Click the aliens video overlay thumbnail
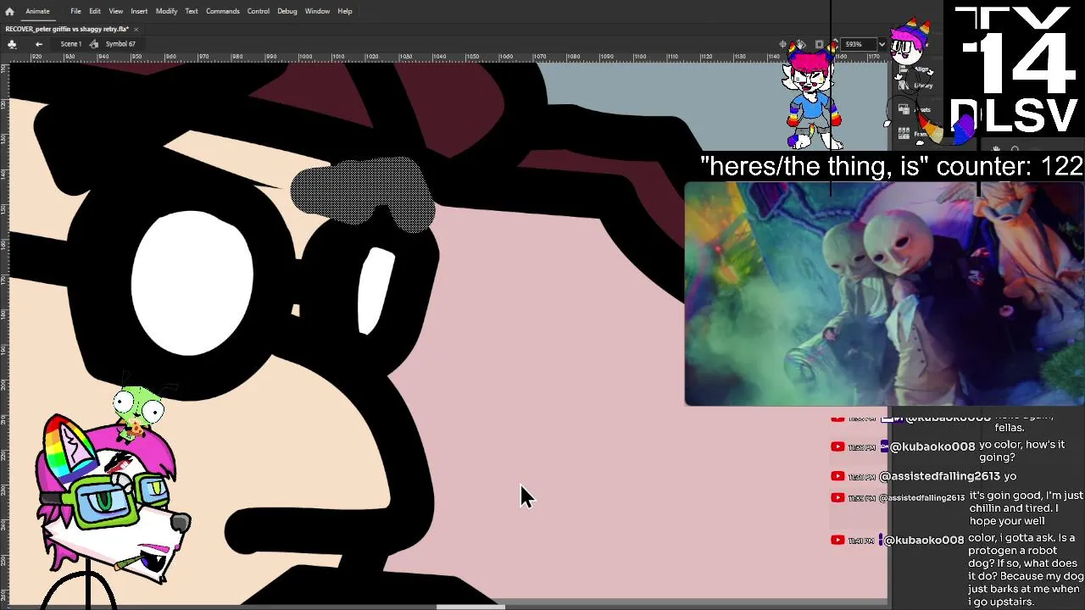Screen dimensions: 1085x610 (x=884, y=294)
